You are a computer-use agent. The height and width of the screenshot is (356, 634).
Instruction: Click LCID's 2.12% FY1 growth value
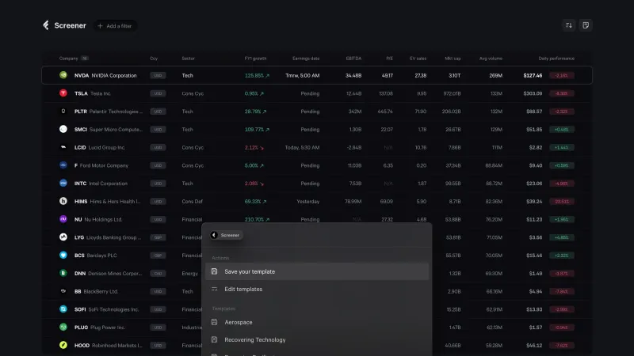(254, 147)
